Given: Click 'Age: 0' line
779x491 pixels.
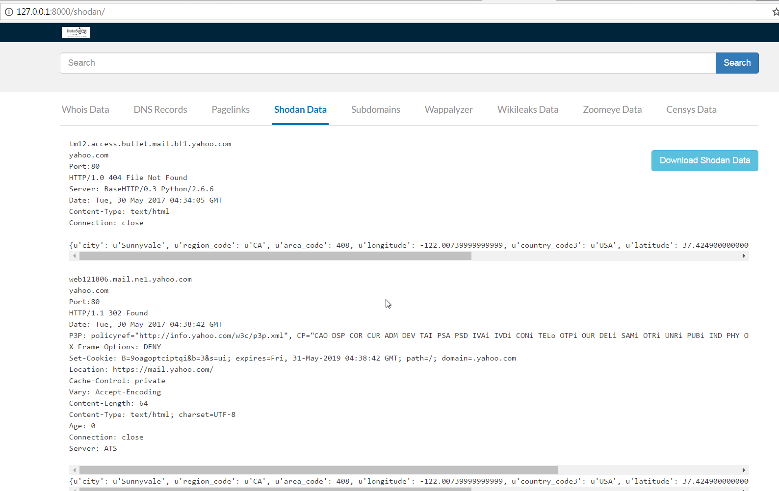Looking at the screenshot, I should pos(82,426).
